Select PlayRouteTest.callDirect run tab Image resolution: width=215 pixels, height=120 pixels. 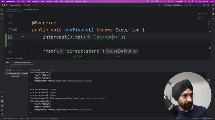click(x=23, y=62)
